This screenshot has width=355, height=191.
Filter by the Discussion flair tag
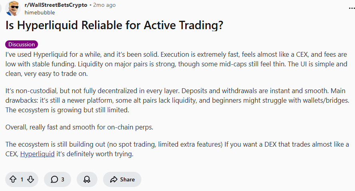(22, 44)
